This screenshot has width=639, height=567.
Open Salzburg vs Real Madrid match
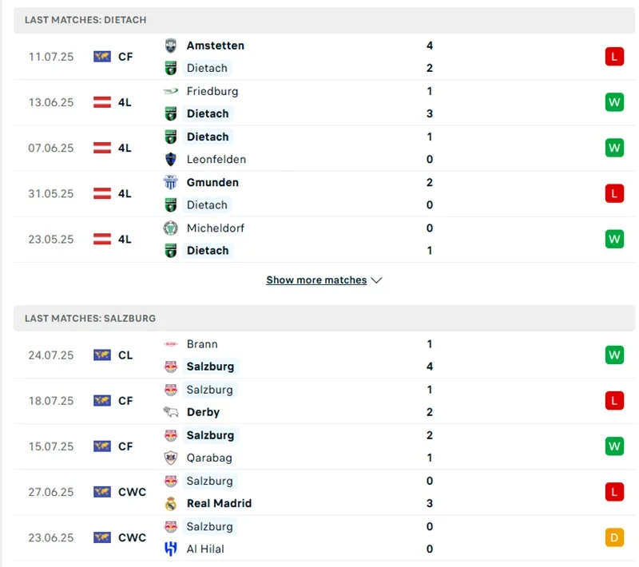(x=319, y=492)
